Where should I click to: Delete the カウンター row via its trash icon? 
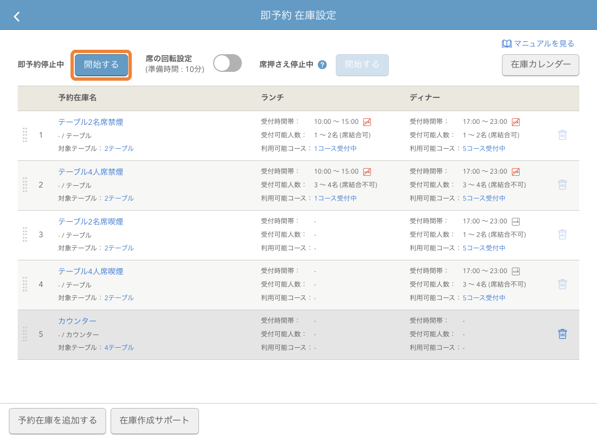pos(562,334)
